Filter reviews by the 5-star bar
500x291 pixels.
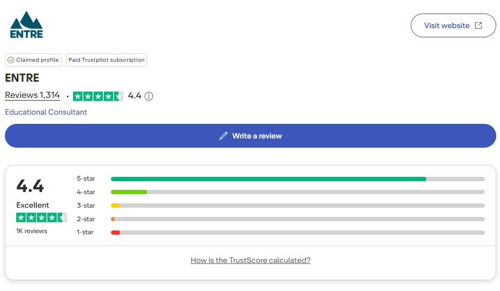pyautogui.click(x=298, y=179)
